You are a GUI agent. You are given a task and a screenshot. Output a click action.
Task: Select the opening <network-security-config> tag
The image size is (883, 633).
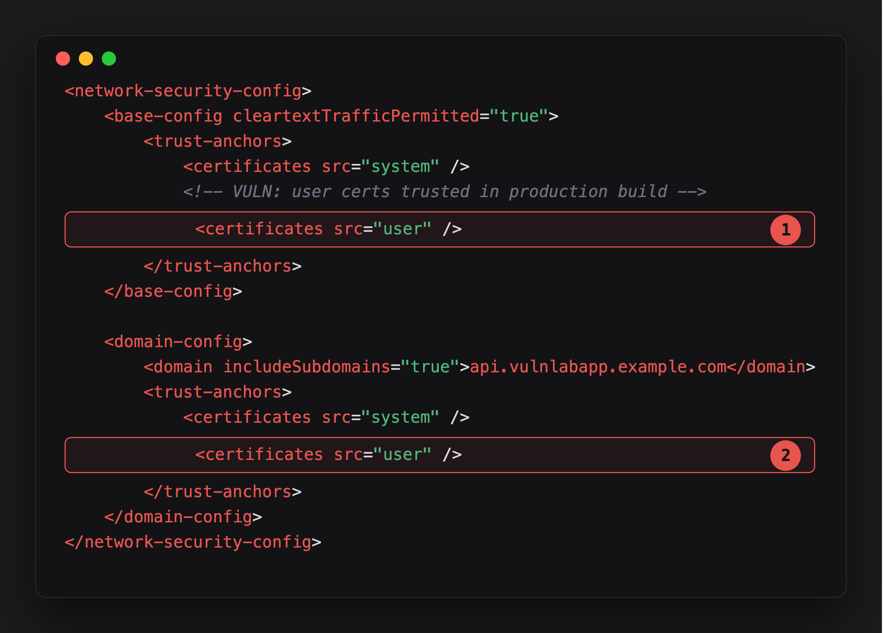click(x=188, y=91)
